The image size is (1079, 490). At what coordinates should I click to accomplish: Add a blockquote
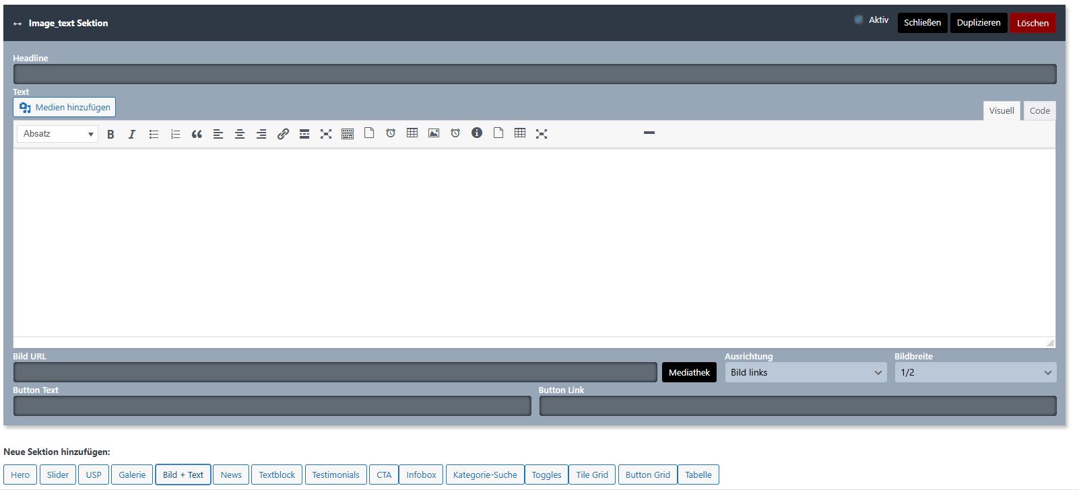click(x=197, y=134)
